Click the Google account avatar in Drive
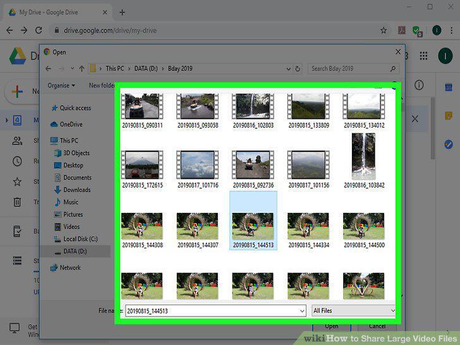 click(x=445, y=56)
